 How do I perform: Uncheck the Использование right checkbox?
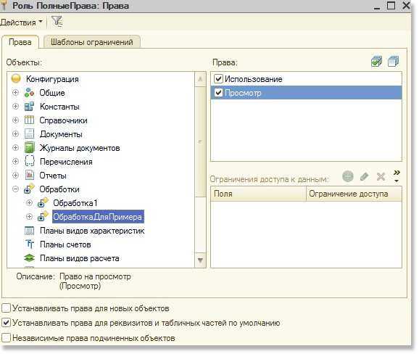(x=219, y=79)
